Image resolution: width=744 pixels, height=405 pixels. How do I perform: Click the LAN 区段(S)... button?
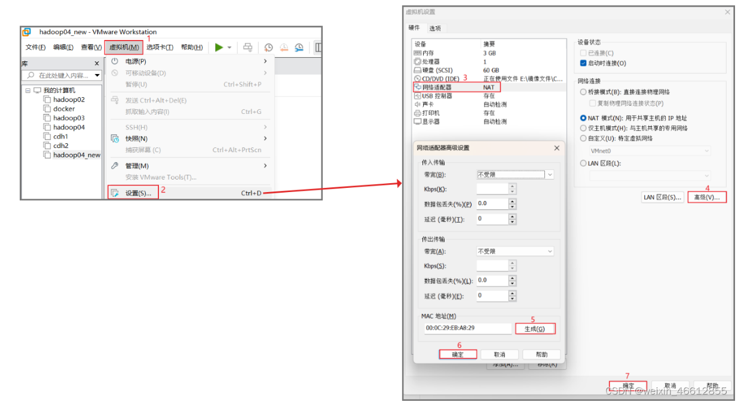[662, 197]
